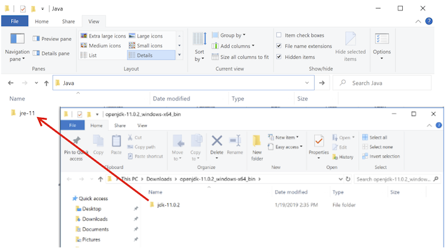Expand layout gallery more arrow
Viewport: 445px width, 248px height.
pyautogui.click(x=179, y=54)
